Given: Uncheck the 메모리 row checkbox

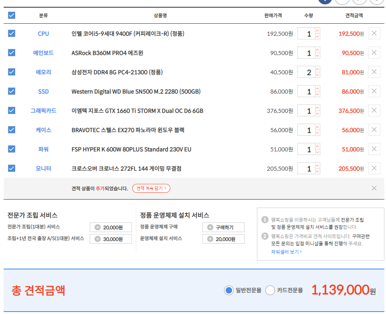Looking at the screenshot, I should (x=12, y=72).
